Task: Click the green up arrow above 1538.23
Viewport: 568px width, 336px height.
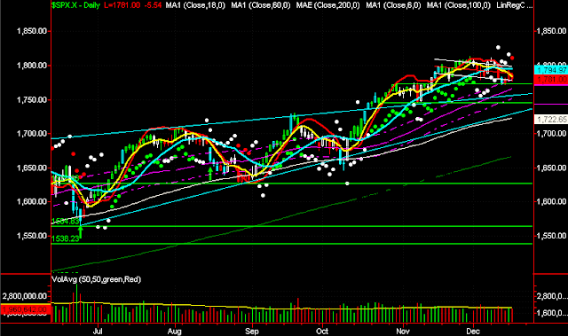Action: [81, 232]
